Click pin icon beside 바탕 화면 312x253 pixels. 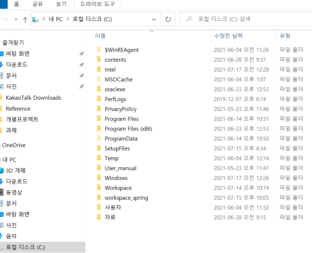(82, 54)
